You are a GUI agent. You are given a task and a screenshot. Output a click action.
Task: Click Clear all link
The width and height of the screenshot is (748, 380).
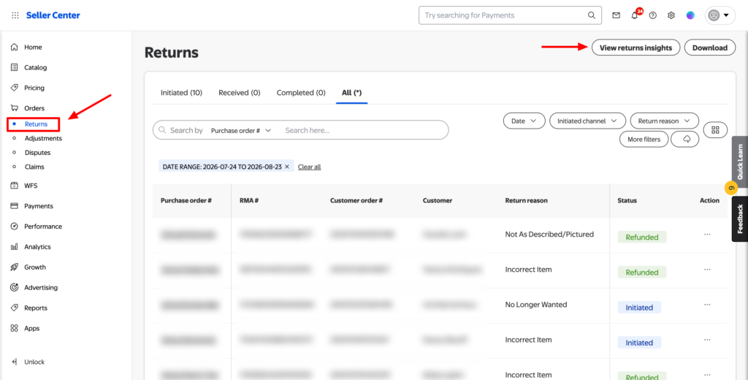[x=309, y=167]
